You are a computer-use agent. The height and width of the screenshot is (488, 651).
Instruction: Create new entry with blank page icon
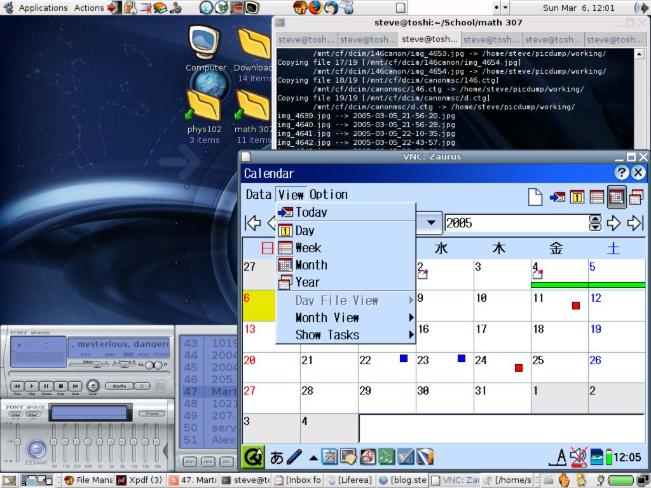(535, 197)
